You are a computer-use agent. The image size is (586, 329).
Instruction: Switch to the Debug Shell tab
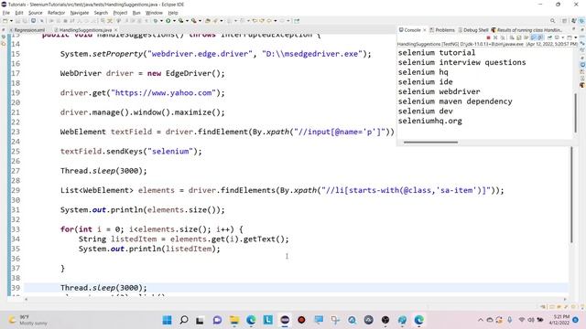(473, 30)
